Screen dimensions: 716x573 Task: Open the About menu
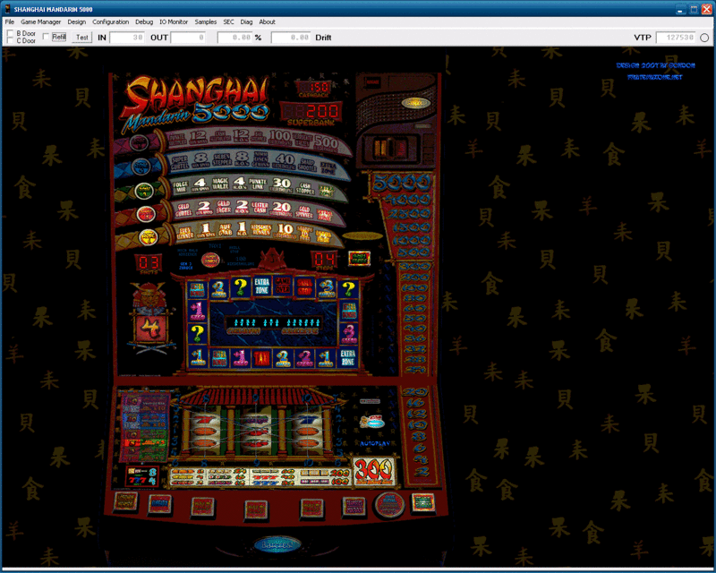[x=267, y=21]
